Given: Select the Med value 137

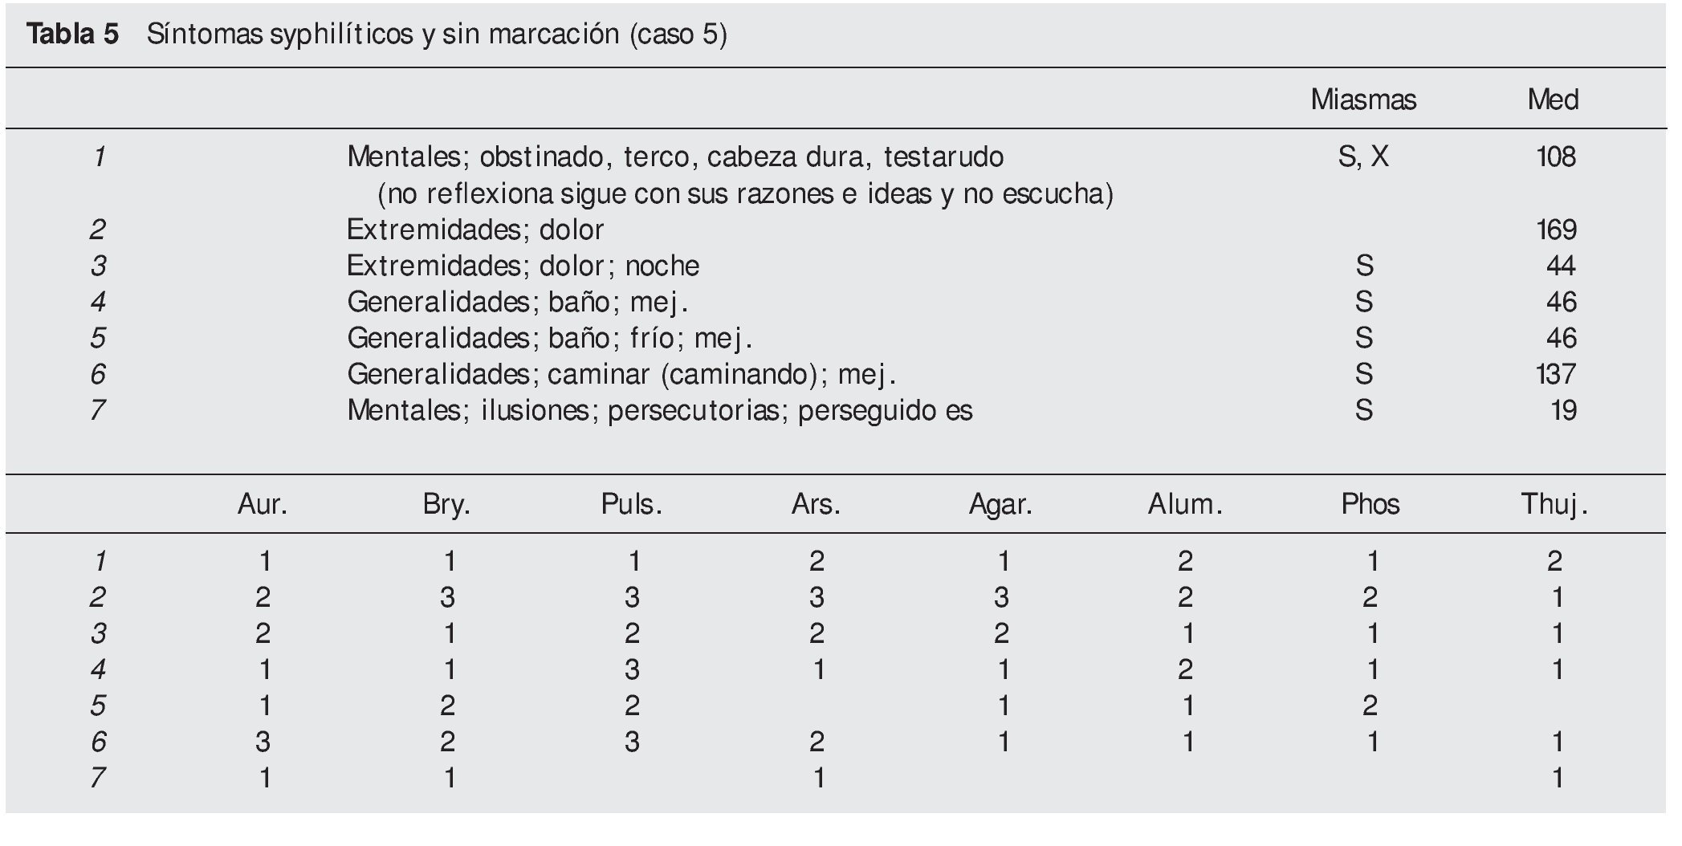Looking at the screenshot, I should click(x=1556, y=374).
